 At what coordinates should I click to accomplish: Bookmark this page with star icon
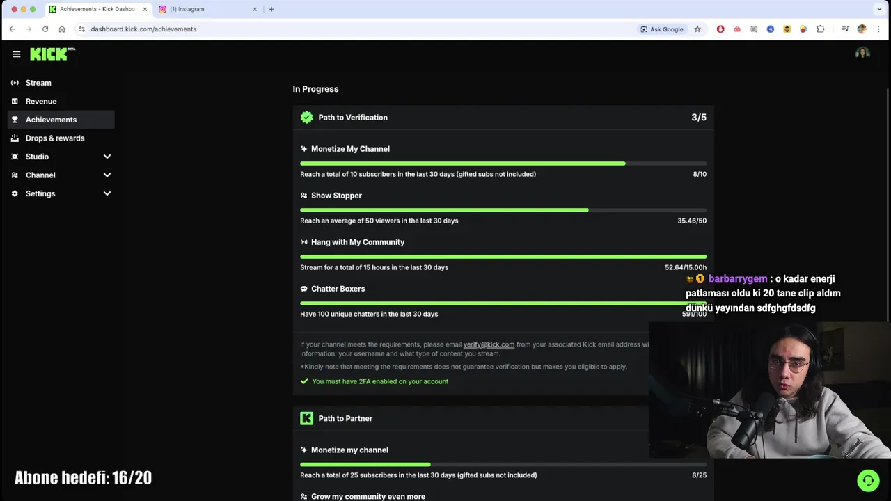pyautogui.click(x=697, y=29)
